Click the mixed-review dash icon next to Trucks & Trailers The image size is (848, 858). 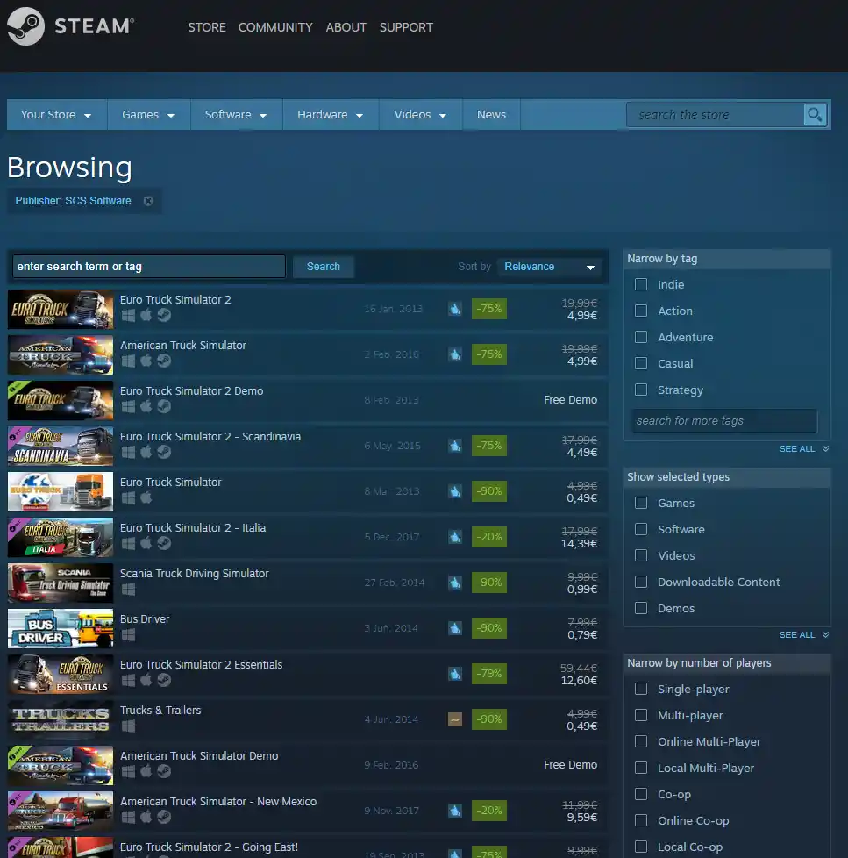click(455, 719)
